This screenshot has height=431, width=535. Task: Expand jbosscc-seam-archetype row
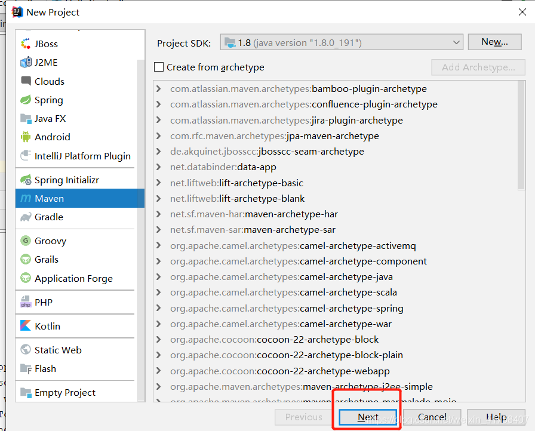pyautogui.click(x=158, y=151)
